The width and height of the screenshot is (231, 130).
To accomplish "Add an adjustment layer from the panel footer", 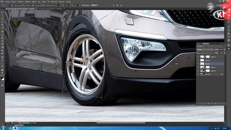I will [212, 104].
